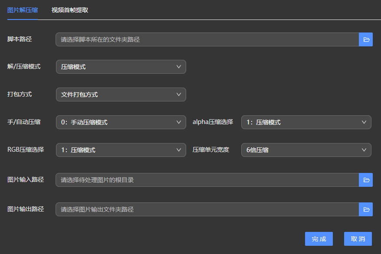Click the chevron arrow on alpha压缩选择 selector
The width and height of the screenshot is (381, 254).
364,122
